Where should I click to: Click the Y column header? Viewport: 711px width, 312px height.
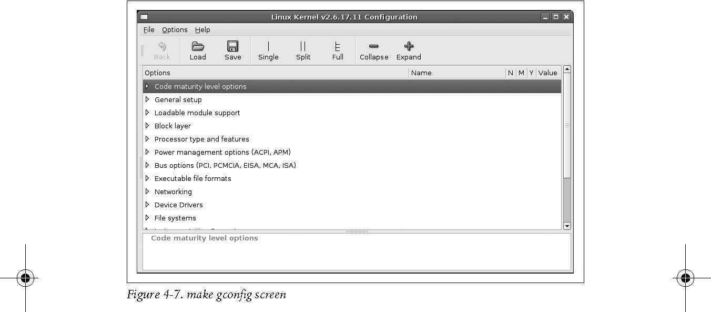tap(531, 73)
